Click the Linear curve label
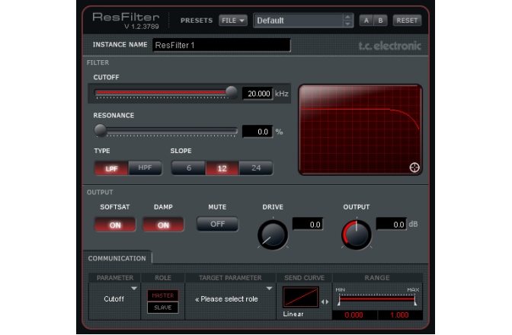The image size is (512, 335). (x=293, y=314)
